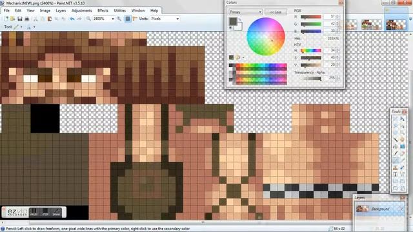Click the Paste clipboard icon
The height and width of the screenshot is (232, 413).
[50, 19]
